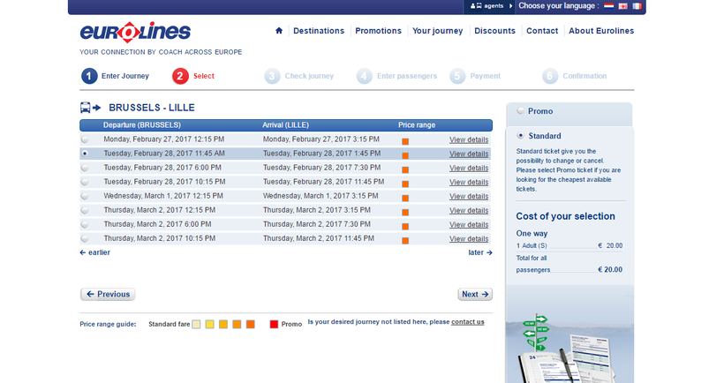724x383 pixels.
Task: Choose the French flag language icon
Action: 637,6
